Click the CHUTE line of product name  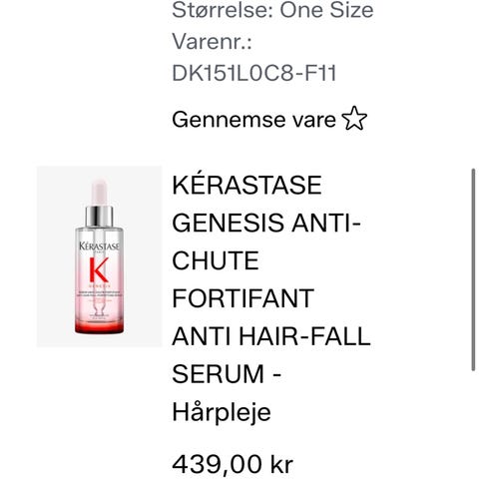click(216, 260)
